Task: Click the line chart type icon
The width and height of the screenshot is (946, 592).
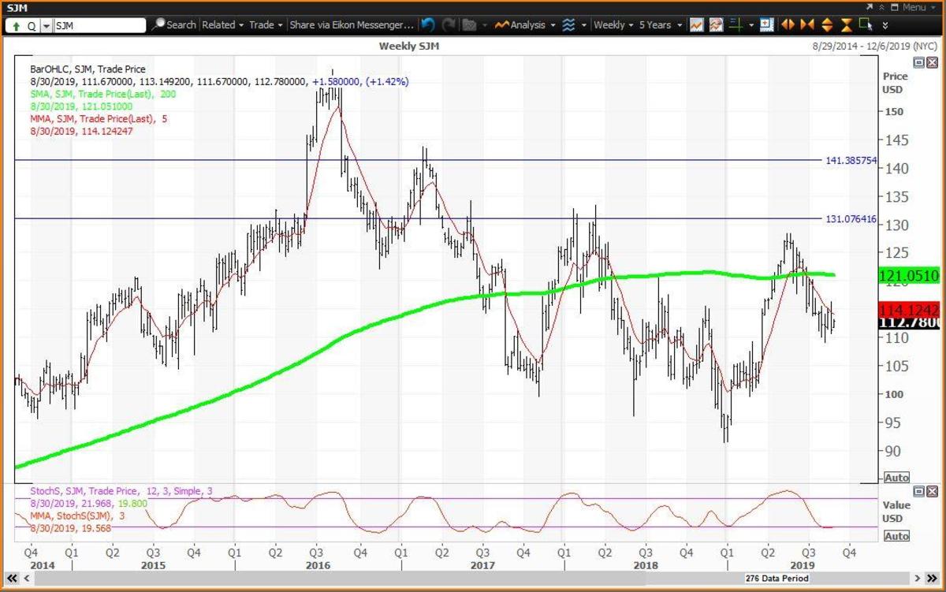Action: coord(697,25)
